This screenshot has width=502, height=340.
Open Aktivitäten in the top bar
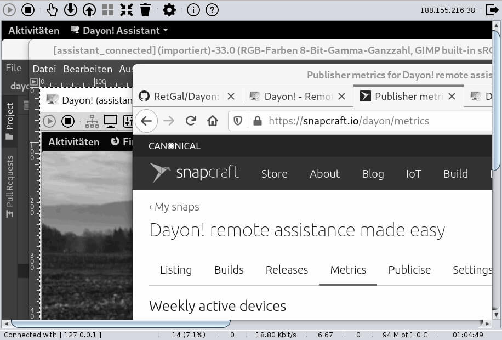(x=33, y=31)
